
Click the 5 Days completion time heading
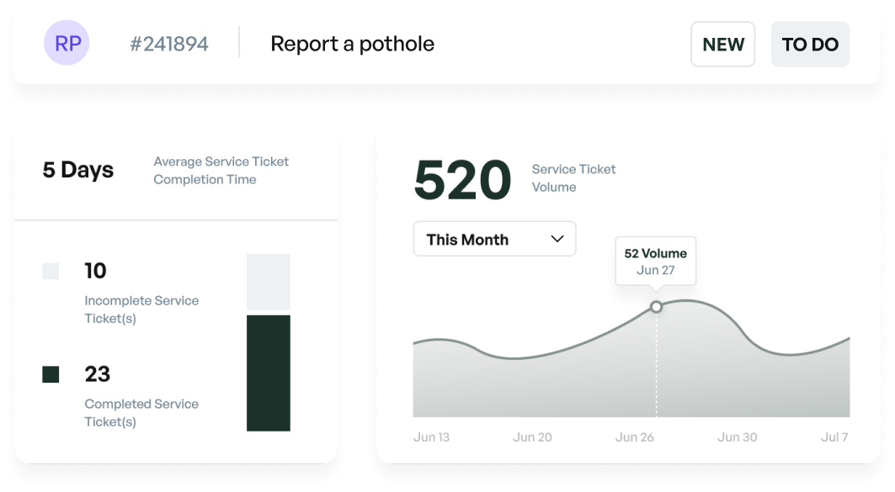click(78, 170)
